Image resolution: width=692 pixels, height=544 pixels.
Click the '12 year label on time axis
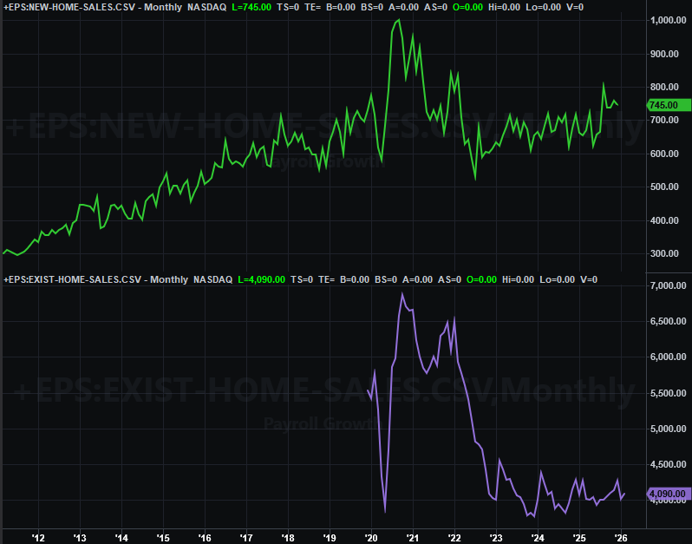coord(38,537)
